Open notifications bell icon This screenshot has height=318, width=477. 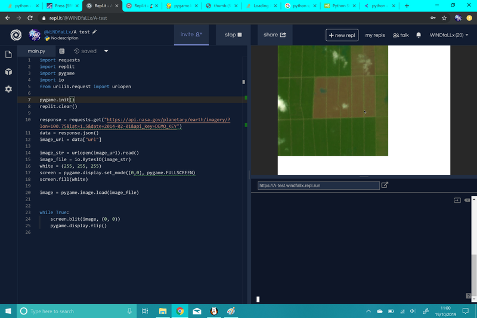(419, 35)
